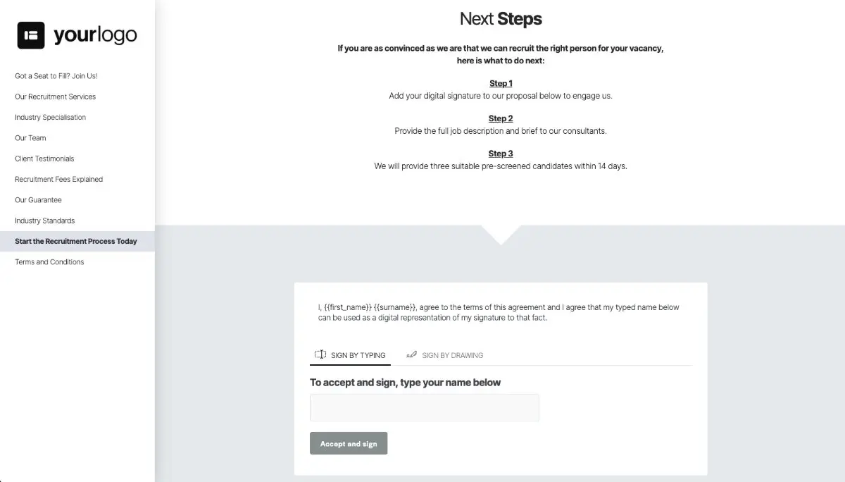Click the keyboard icon beside SIGN BY TYPING
This screenshot has width=845, height=482.
pos(321,354)
